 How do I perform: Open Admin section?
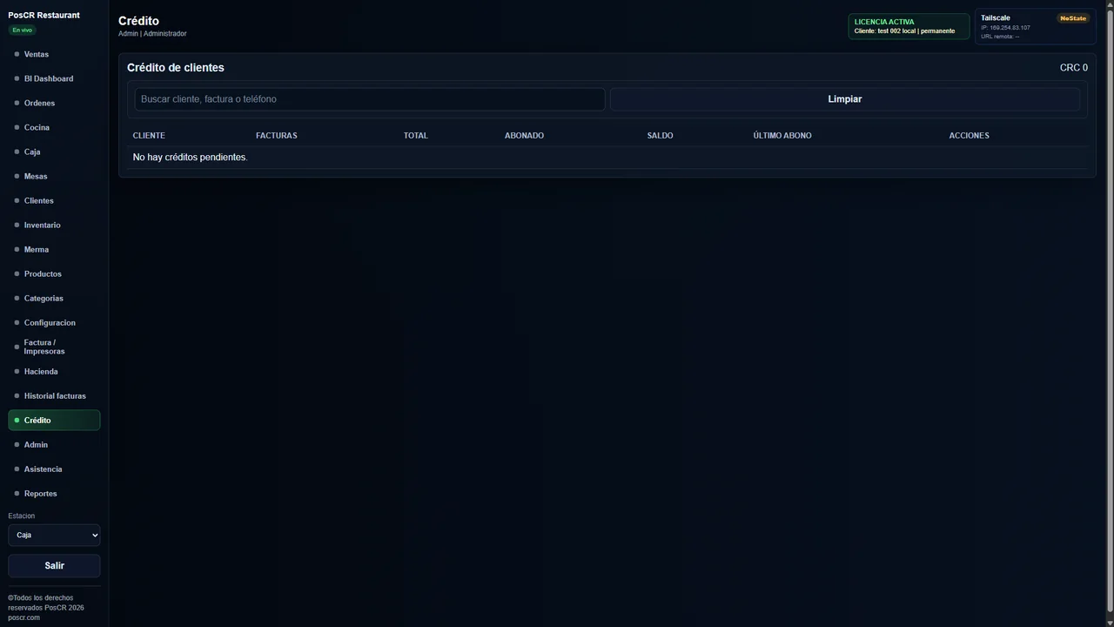tap(54, 444)
